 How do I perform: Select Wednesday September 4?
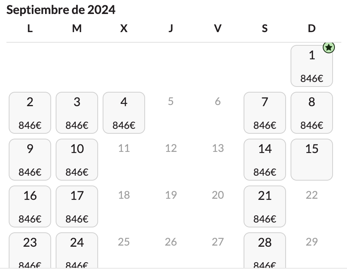pos(124,113)
